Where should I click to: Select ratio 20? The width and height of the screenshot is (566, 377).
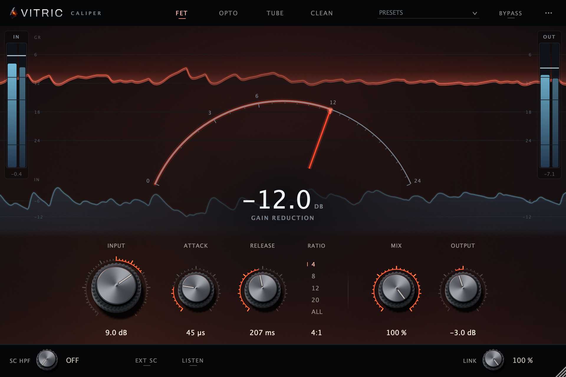point(315,300)
